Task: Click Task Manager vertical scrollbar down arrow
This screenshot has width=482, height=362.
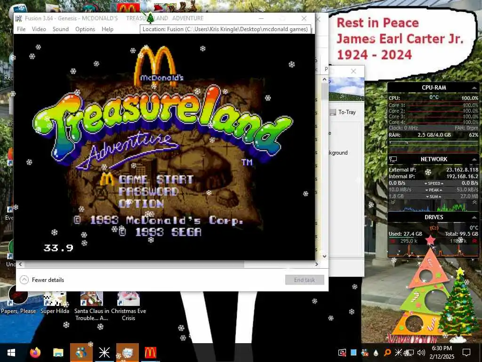Action: click(x=325, y=256)
